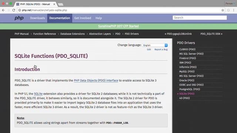Select the PHP: SQLite (PDO) - Manual tab
Viewport: 237px width, 133px height.
pyautogui.click(x=35, y=4)
